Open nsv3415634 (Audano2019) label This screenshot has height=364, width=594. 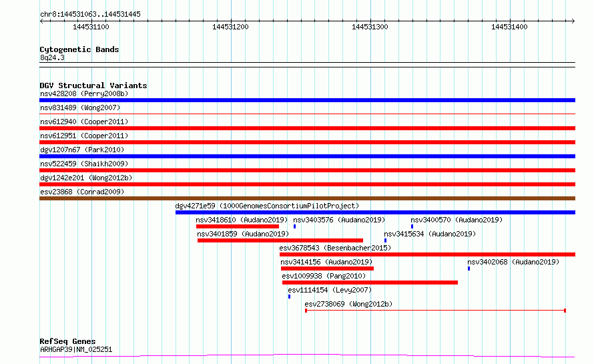430,234
